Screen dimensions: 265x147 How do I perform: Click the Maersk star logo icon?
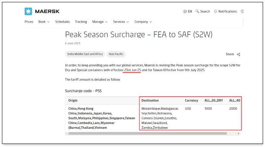pyautogui.click(x=28, y=12)
